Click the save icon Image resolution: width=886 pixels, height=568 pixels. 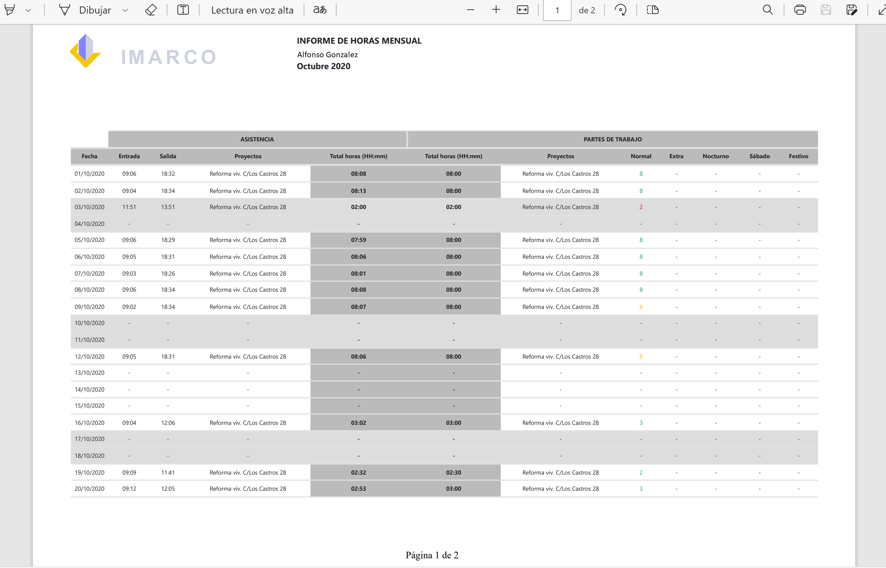point(826,10)
